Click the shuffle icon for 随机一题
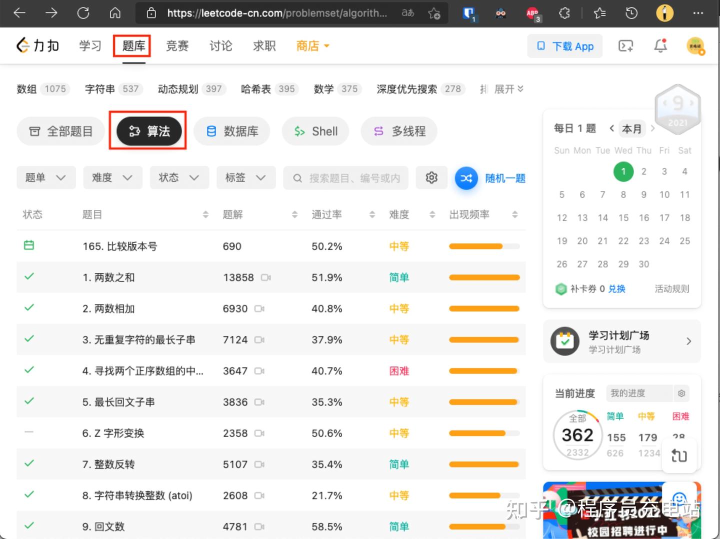This screenshot has width=720, height=539. (x=466, y=177)
